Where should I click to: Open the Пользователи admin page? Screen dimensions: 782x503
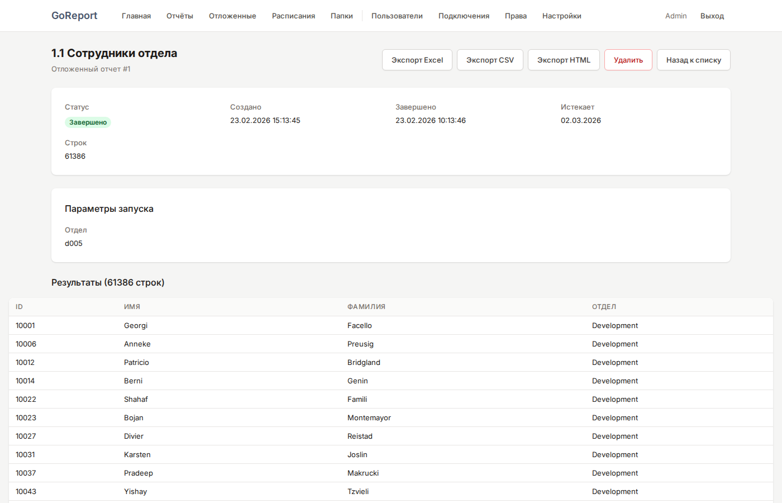pyautogui.click(x=397, y=16)
